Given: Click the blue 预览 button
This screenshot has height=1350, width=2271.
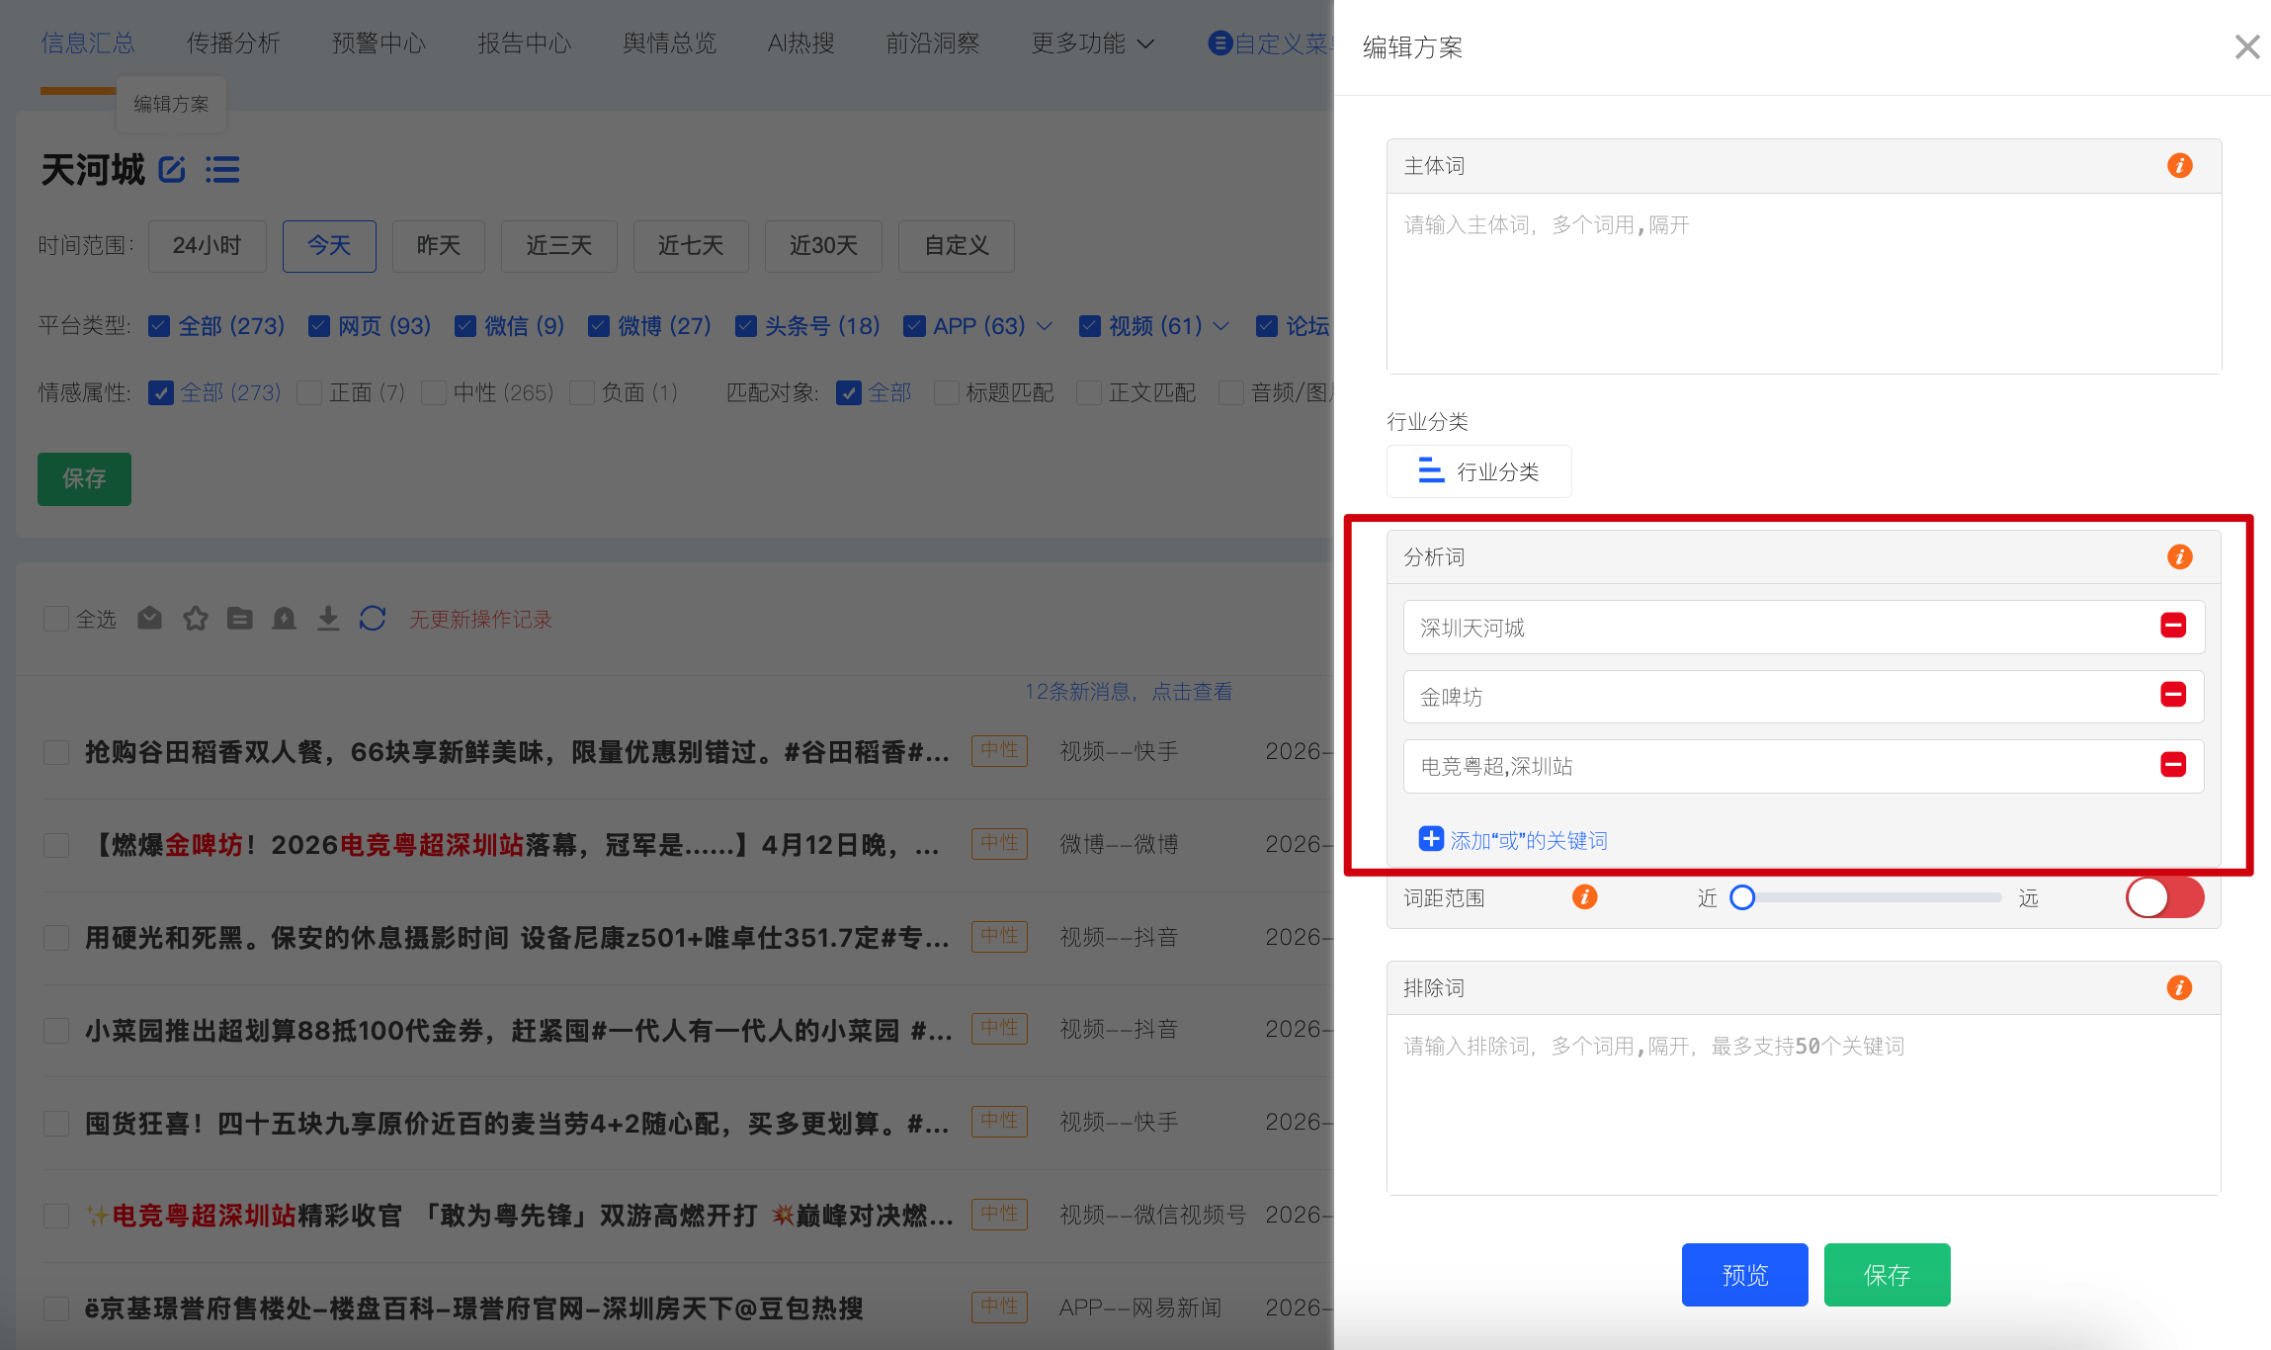Looking at the screenshot, I should tap(1744, 1275).
